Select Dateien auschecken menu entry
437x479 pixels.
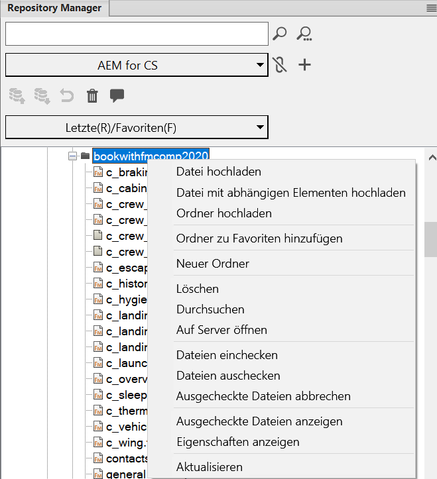point(228,376)
